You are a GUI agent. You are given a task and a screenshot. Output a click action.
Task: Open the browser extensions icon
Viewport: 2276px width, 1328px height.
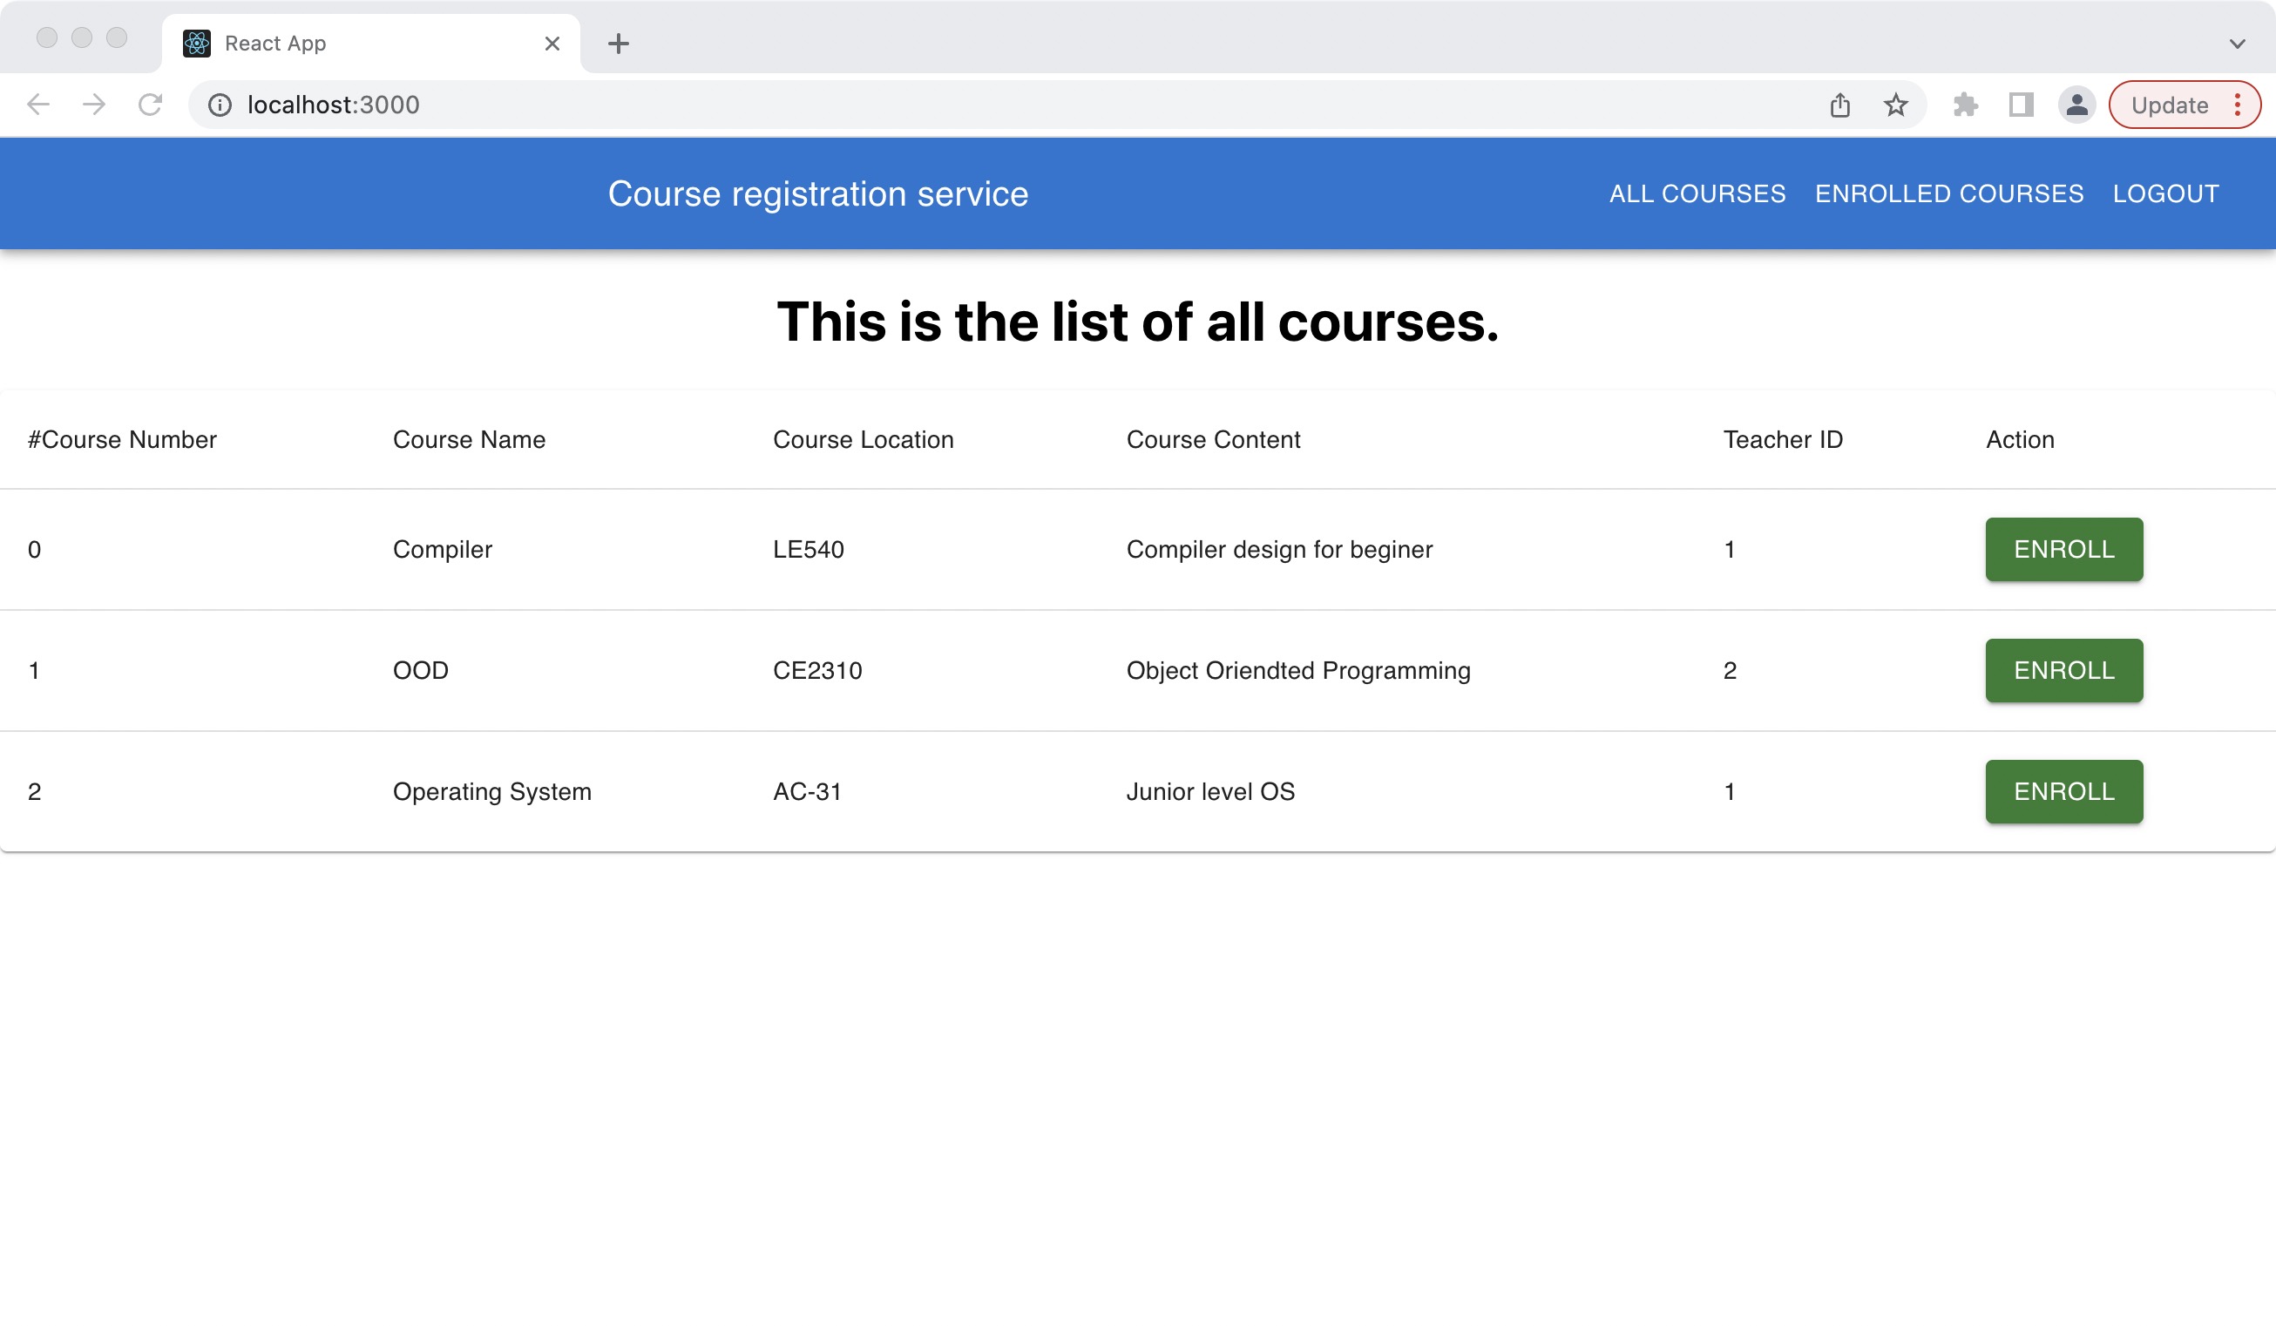1964,105
